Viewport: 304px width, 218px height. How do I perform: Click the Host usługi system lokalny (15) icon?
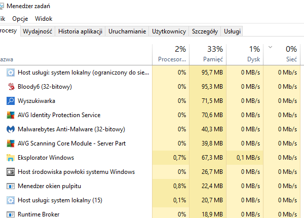(x=11, y=200)
